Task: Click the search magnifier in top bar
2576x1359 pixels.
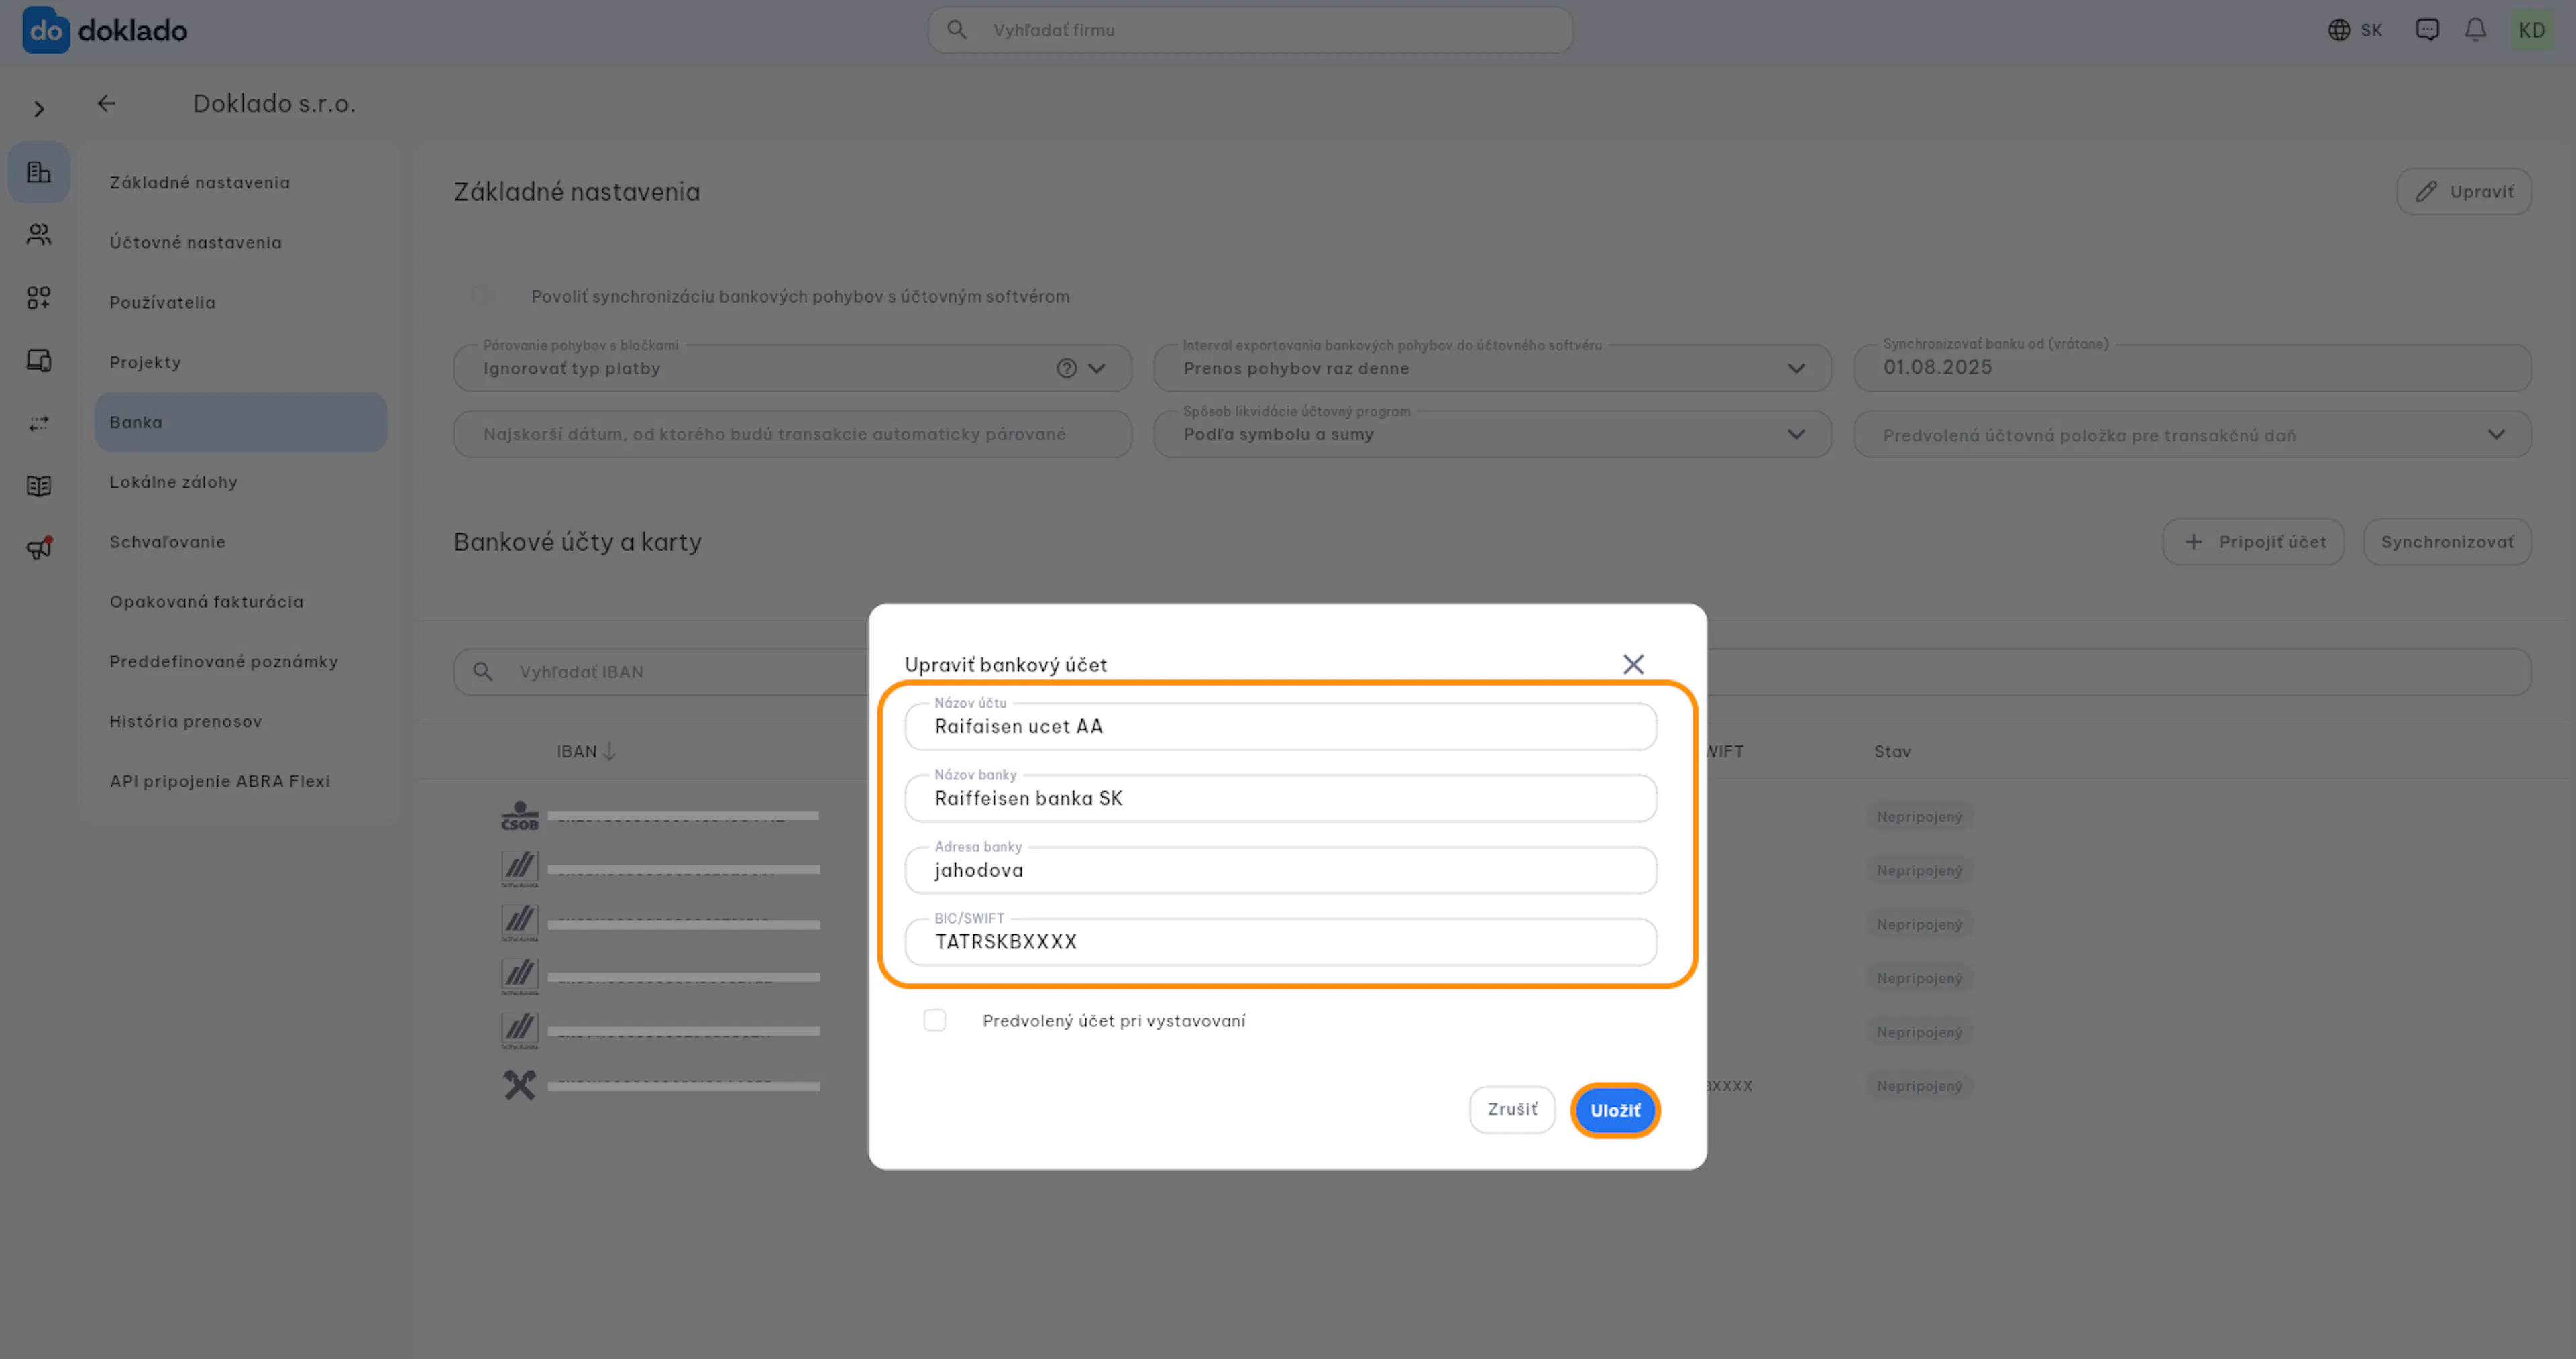Action: [x=957, y=30]
